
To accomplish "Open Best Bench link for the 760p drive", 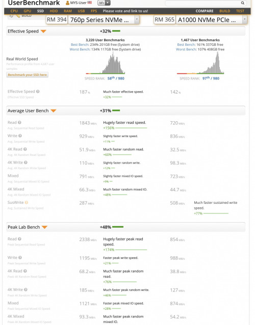I will pos(80,44).
